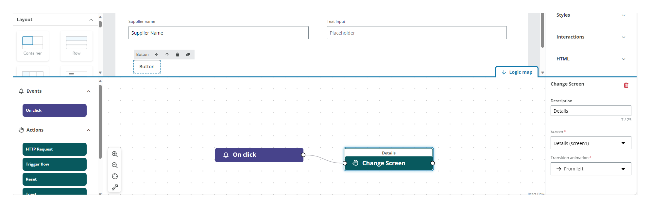The image size is (651, 208).
Task: Click the Description field containing Details
Action: [591, 111]
